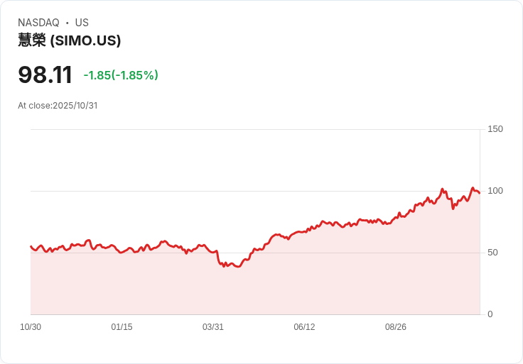Image resolution: width=523 pixels, height=364 pixels.
Task: Click the rightmost end of the price line
Action: pyautogui.click(x=480, y=193)
